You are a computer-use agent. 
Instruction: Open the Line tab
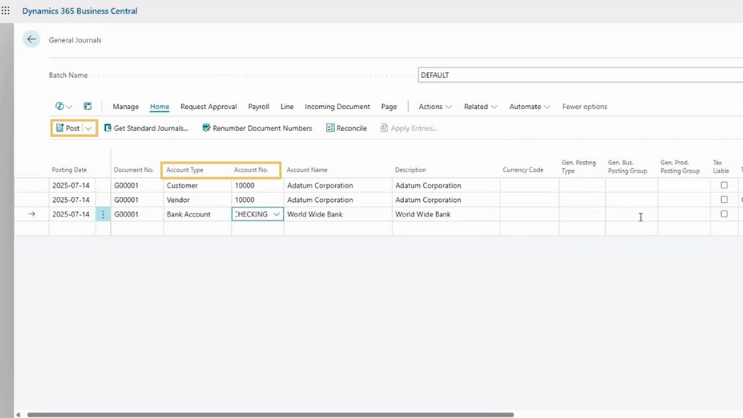click(x=287, y=107)
